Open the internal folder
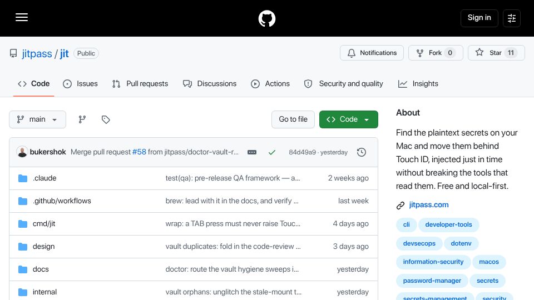Viewport: 534px width, 300px height. pos(44,292)
